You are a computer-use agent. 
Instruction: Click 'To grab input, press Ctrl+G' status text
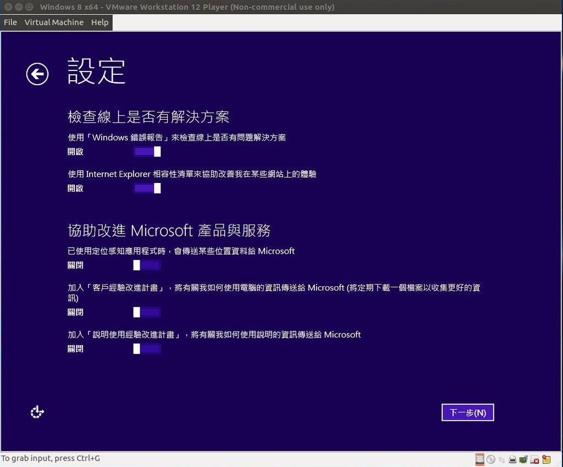click(51, 458)
